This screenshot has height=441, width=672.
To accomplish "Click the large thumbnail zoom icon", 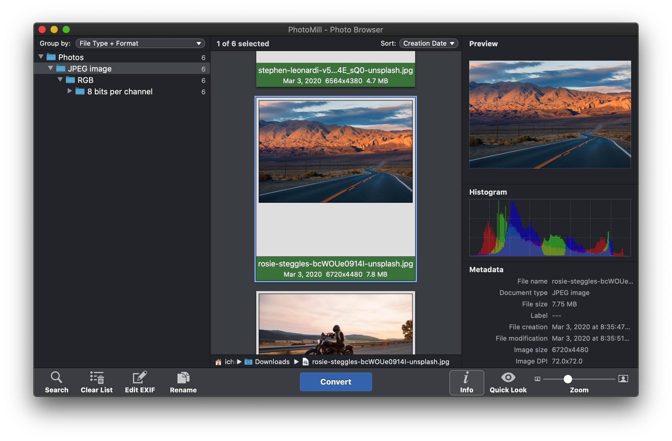I will click(x=623, y=379).
